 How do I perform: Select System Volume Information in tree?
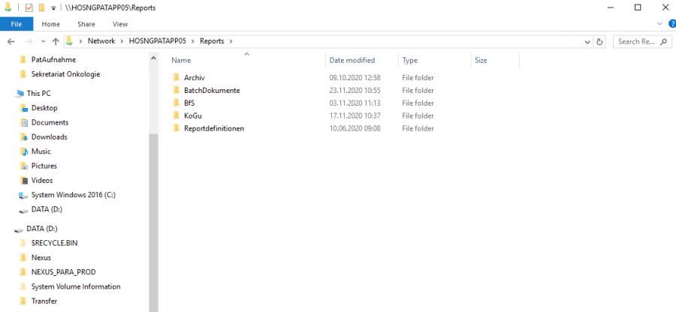[76, 286]
